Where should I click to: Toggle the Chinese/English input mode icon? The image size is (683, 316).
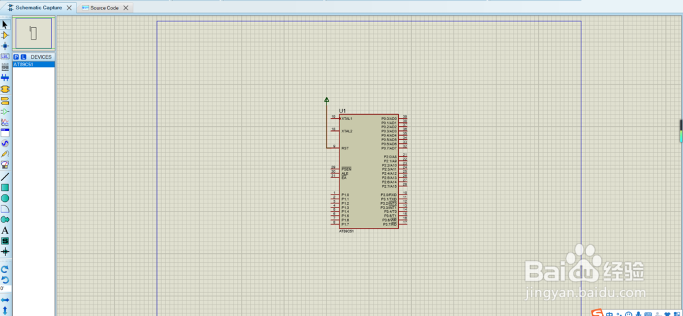[x=610, y=313]
